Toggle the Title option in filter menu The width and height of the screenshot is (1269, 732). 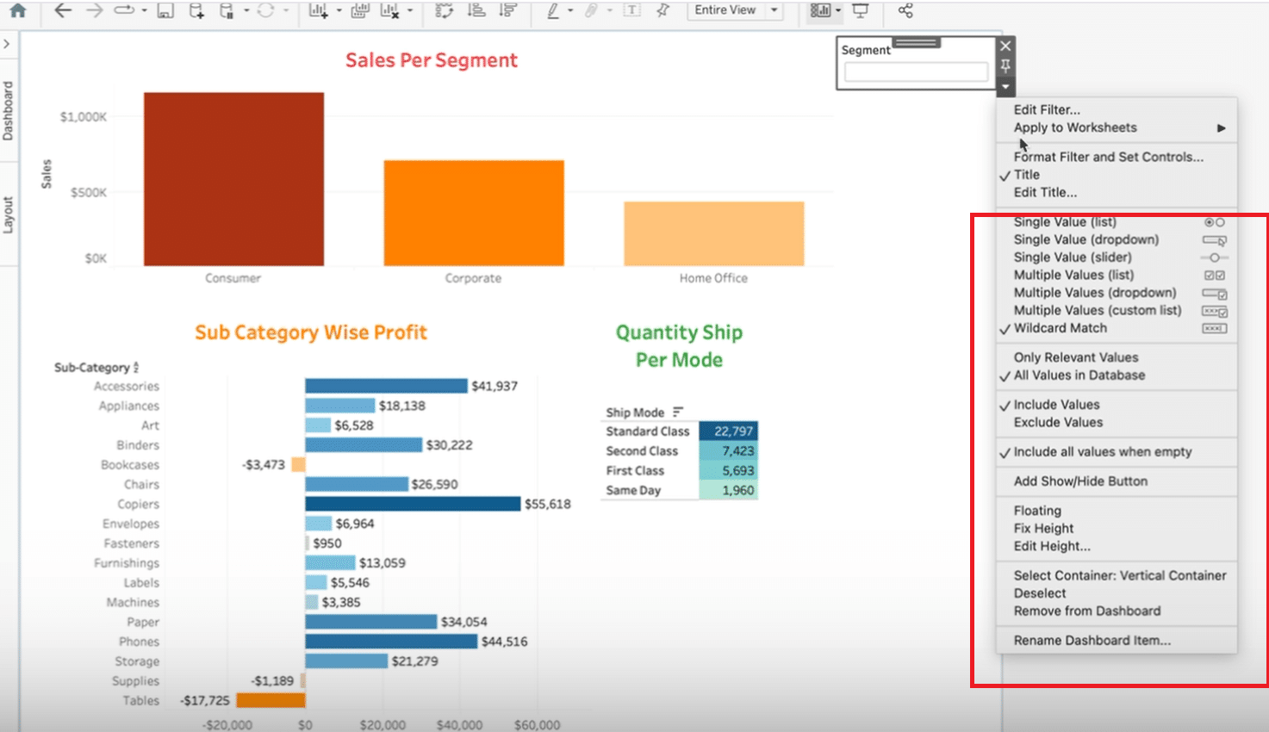pos(1027,175)
